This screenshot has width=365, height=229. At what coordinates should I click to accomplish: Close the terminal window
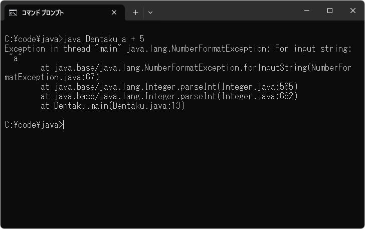pos(352,11)
